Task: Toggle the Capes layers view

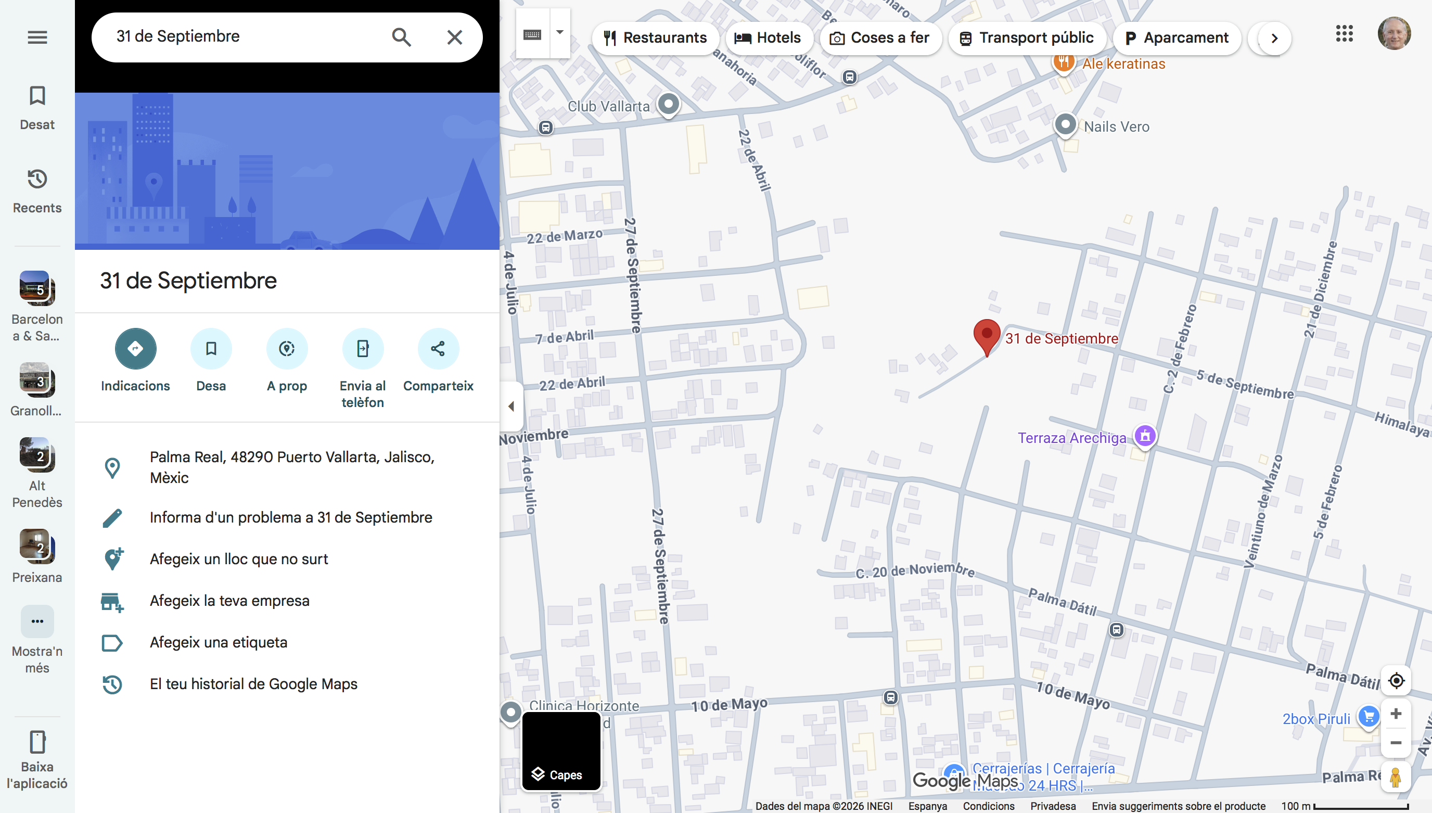Action: pyautogui.click(x=561, y=751)
